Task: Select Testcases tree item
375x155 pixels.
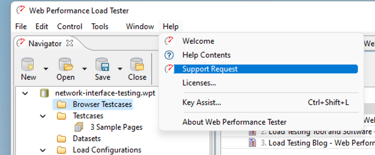Action: pyautogui.click(x=88, y=116)
